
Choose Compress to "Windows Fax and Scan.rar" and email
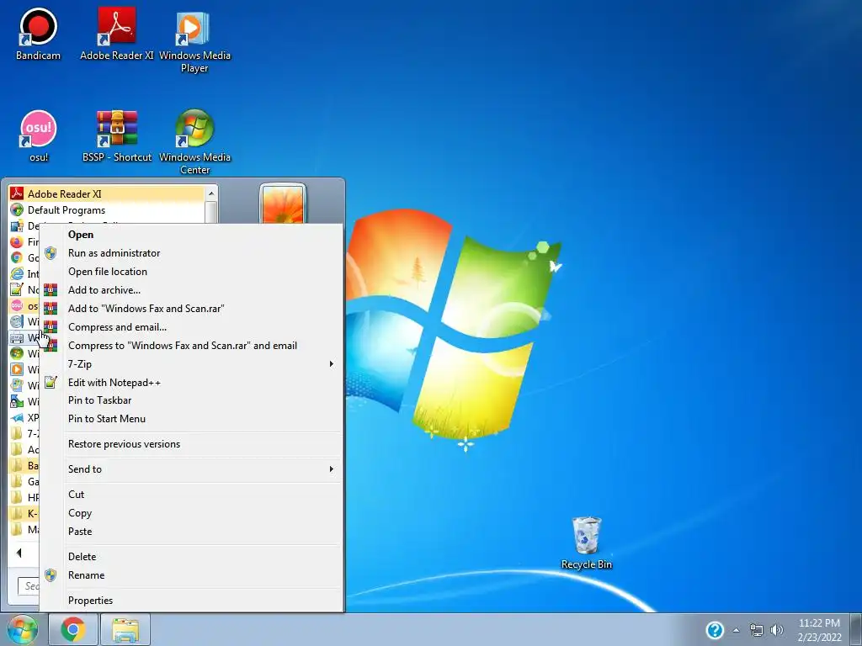click(192, 346)
